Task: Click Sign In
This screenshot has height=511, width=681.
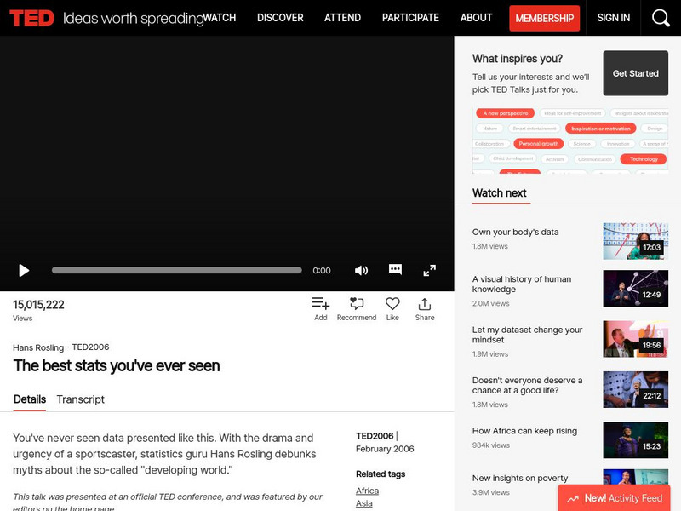Action: (613, 18)
